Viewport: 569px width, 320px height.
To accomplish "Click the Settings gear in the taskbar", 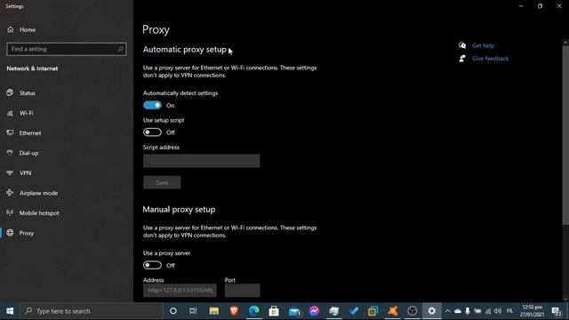I will (x=432, y=311).
